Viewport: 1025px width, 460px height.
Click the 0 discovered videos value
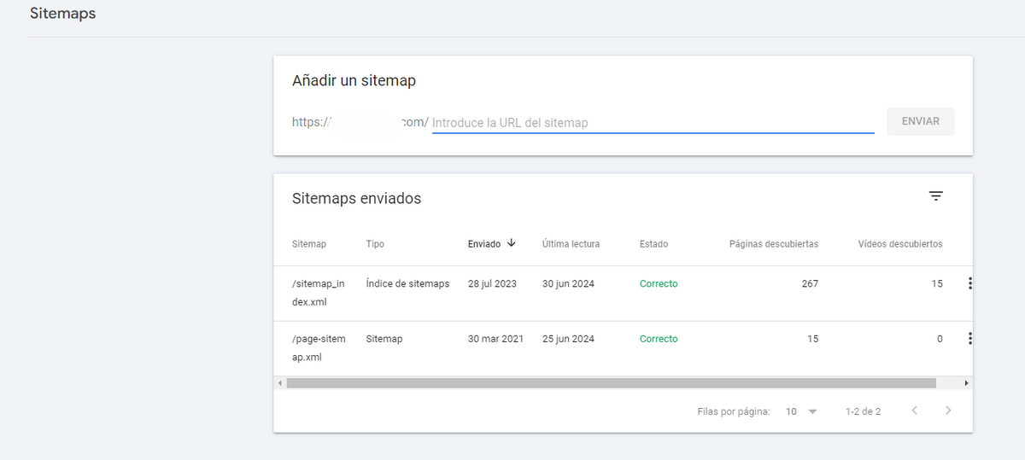point(940,339)
